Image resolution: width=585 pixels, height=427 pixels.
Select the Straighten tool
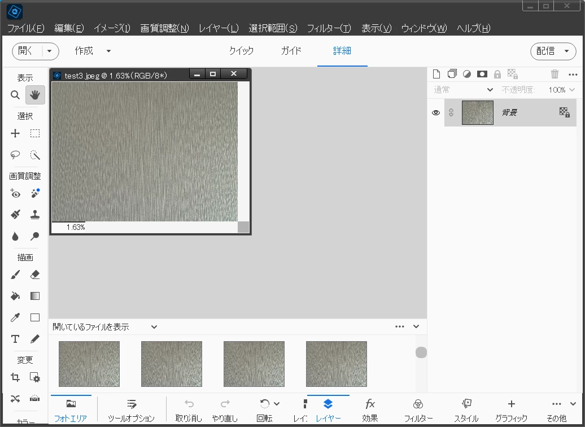click(35, 399)
